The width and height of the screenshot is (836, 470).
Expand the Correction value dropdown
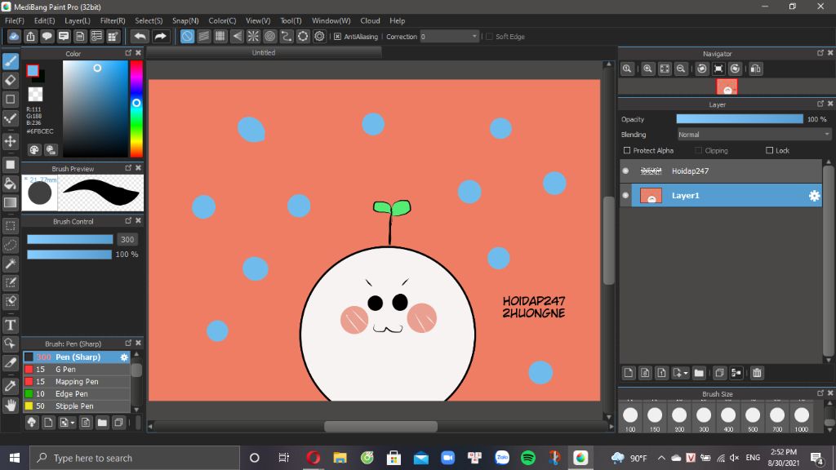474,37
